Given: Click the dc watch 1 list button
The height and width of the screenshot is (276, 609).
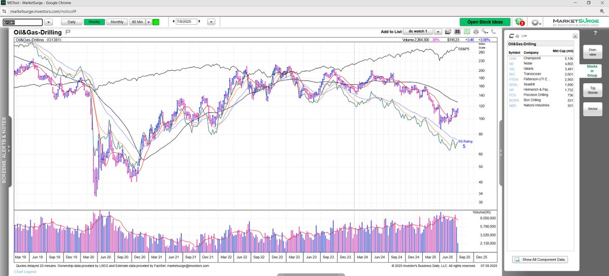Looking at the screenshot, I should tap(418, 31).
